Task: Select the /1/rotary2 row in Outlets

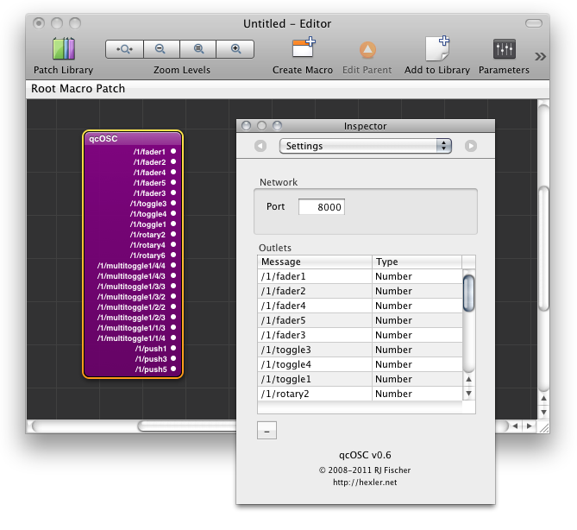Action: [360, 394]
